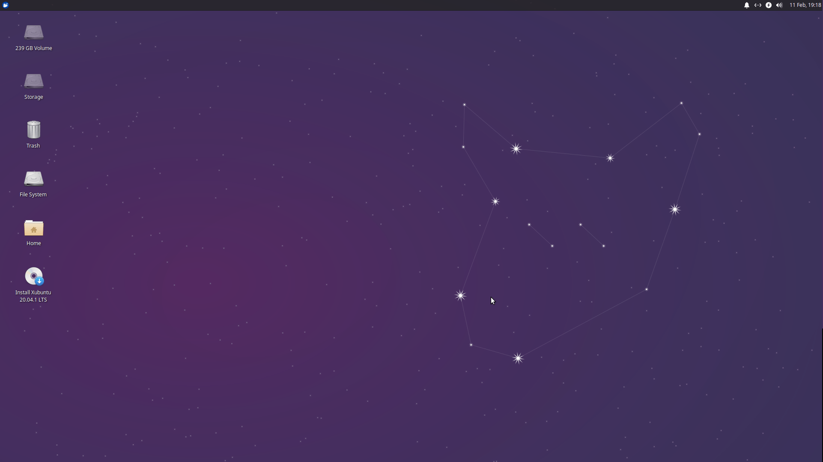Click the screen brightness slider control
823x462 pixels.
[x=769, y=5]
